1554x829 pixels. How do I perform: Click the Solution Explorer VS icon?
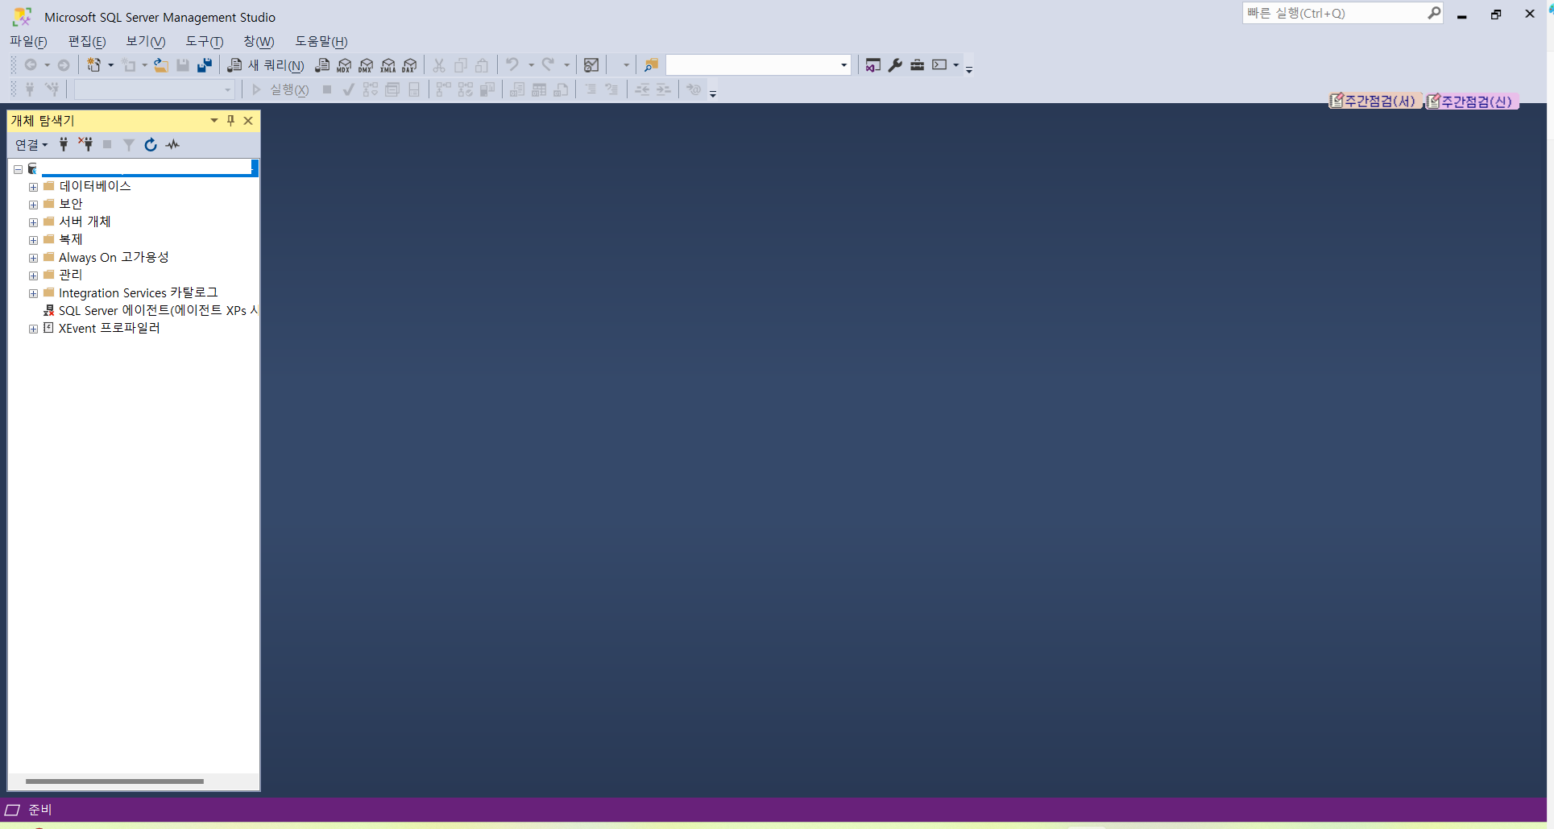[x=873, y=65]
